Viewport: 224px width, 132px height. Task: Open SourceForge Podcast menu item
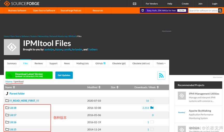point(71,10)
